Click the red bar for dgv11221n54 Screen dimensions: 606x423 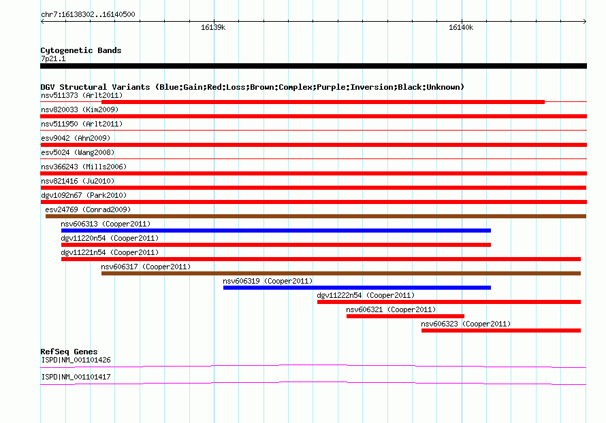pos(321,259)
